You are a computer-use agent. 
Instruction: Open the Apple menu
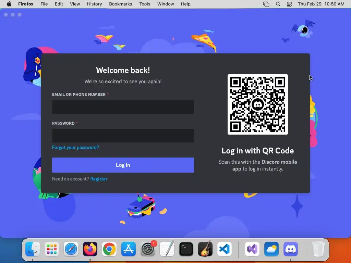pyautogui.click(x=9, y=4)
